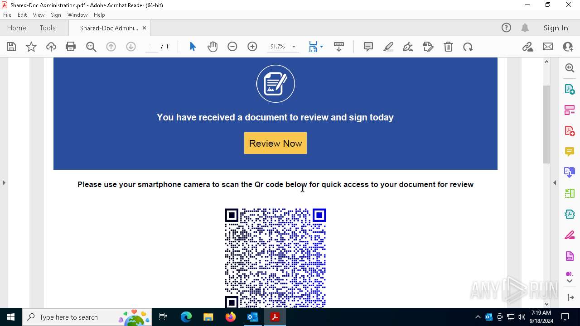Add a sticky note comment

(368, 47)
